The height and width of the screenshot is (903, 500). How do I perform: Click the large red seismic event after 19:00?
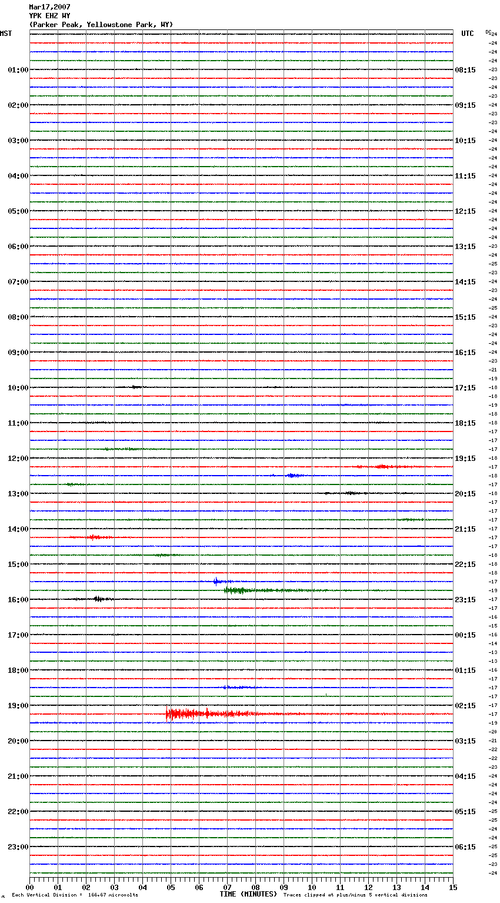click(x=212, y=714)
